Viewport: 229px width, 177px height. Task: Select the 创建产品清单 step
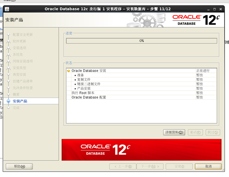click(23, 81)
